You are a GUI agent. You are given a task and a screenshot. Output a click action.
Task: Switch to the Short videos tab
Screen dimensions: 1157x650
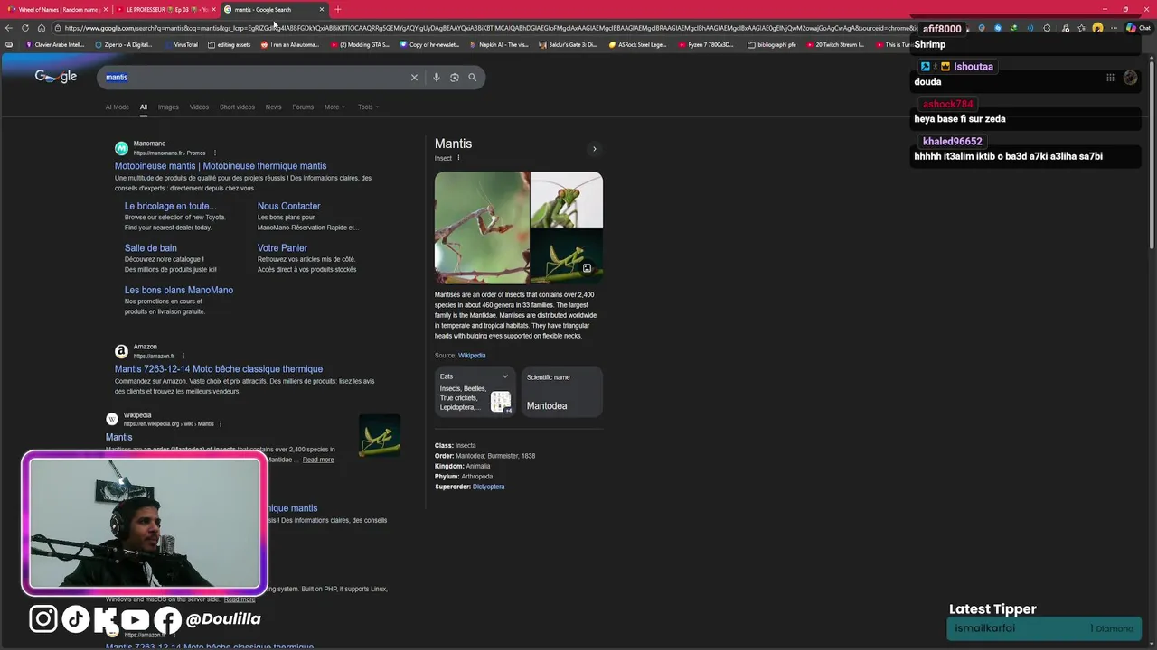point(237,107)
